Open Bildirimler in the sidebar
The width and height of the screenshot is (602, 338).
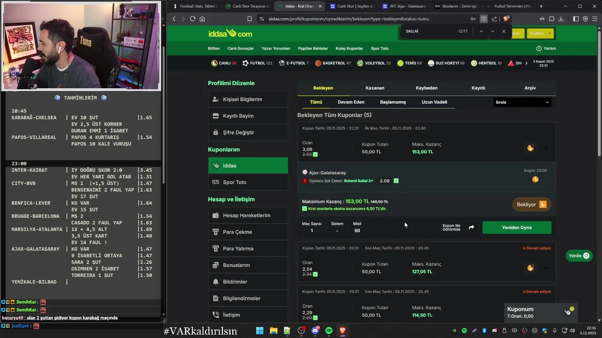(248, 282)
